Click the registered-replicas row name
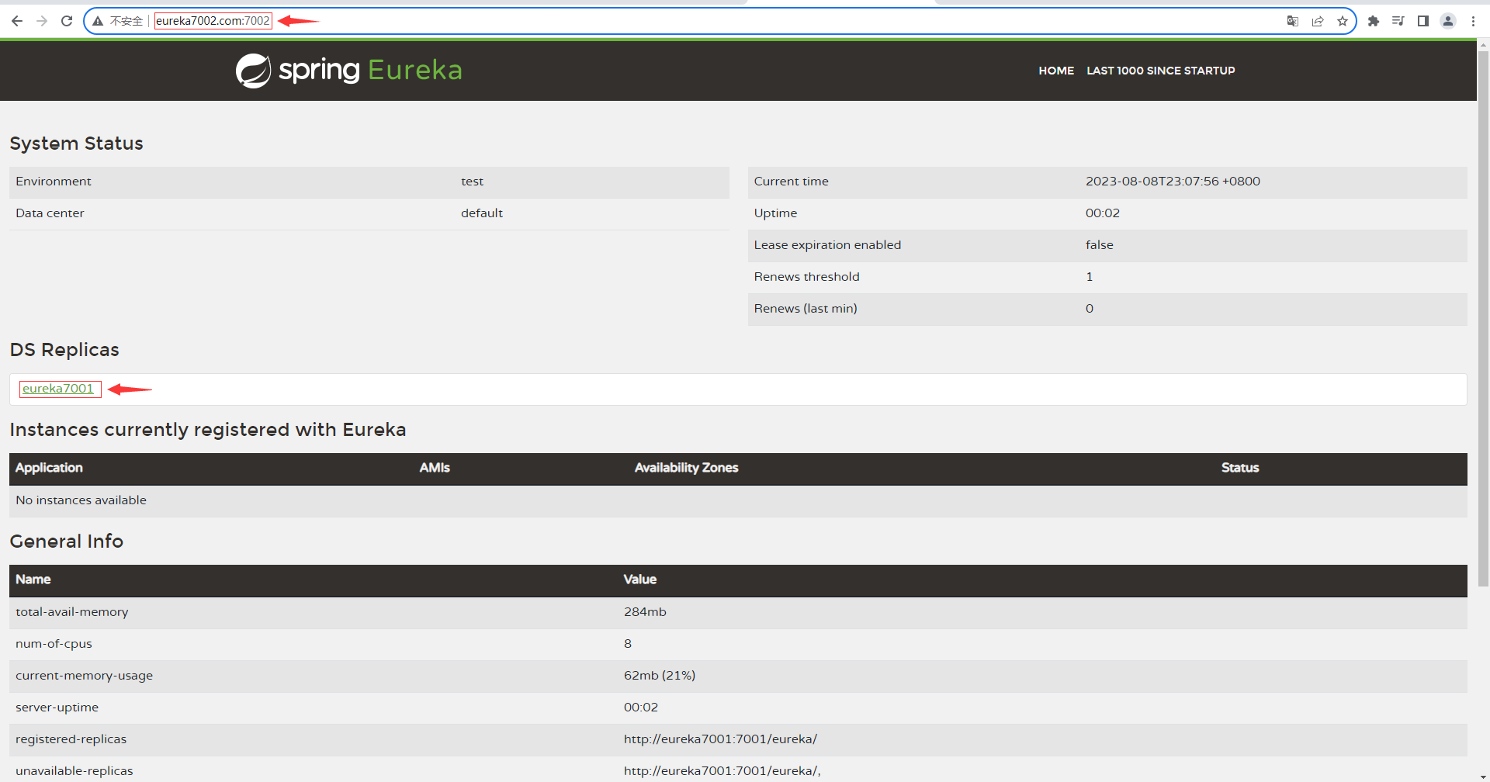Image resolution: width=1490 pixels, height=782 pixels. coord(71,739)
